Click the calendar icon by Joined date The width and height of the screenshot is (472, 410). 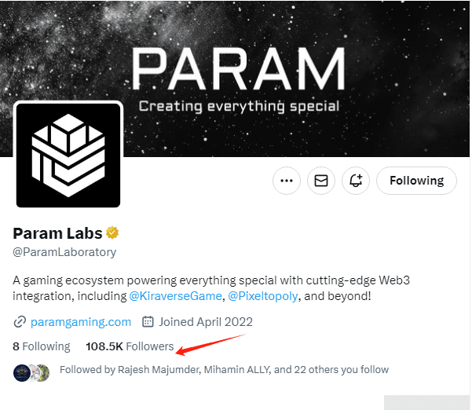tap(148, 321)
